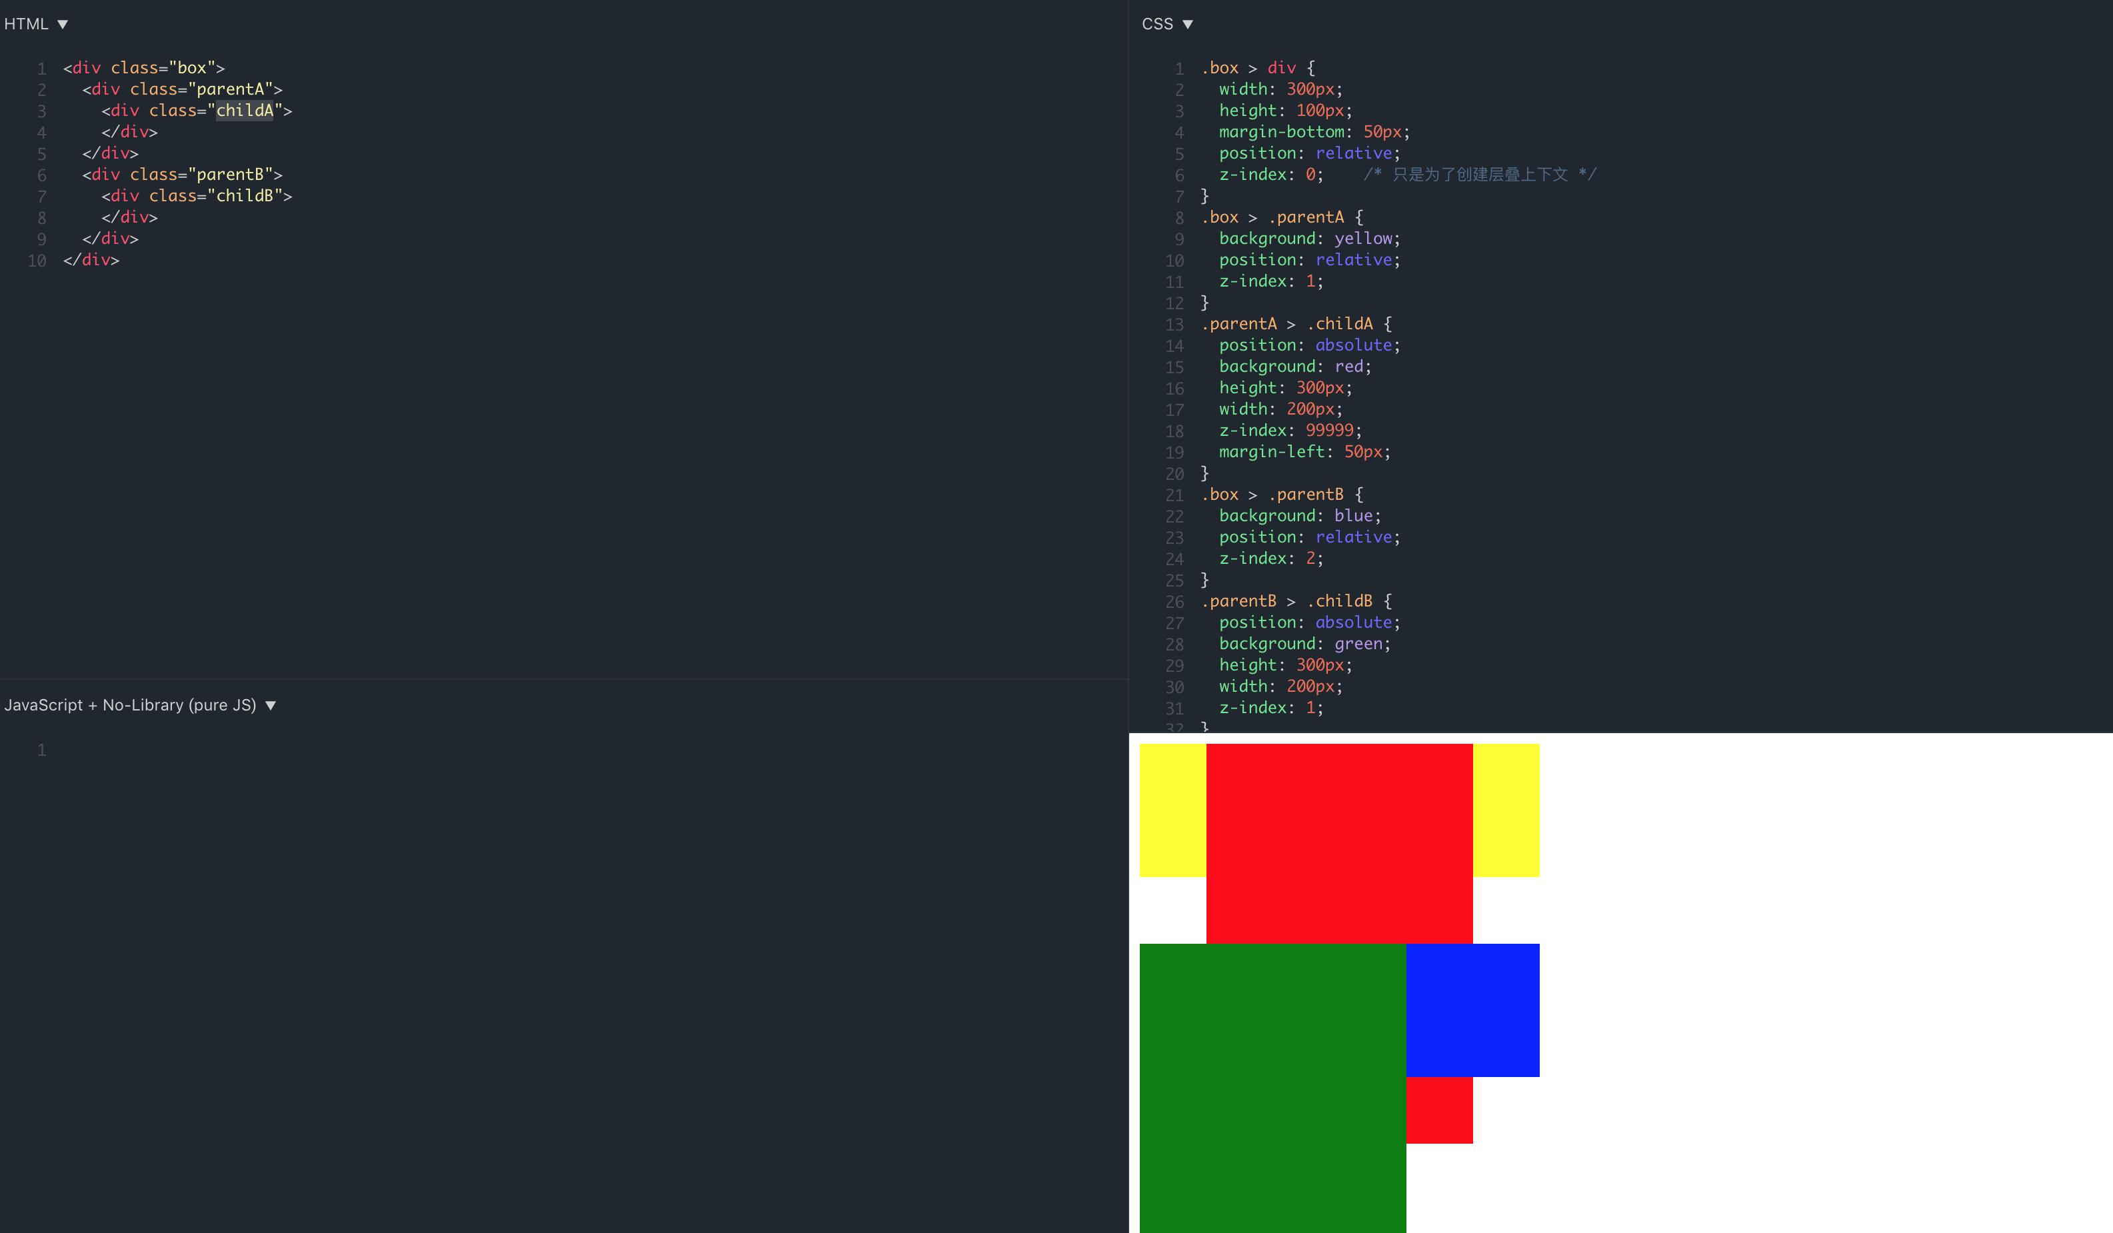Open the JavaScript + No-Library dropdown
The width and height of the screenshot is (2113, 1233).
click(x=270, y=705)
